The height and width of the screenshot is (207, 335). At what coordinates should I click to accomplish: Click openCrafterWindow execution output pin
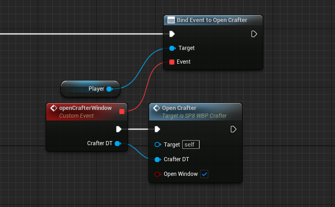[x=119, y=129]
